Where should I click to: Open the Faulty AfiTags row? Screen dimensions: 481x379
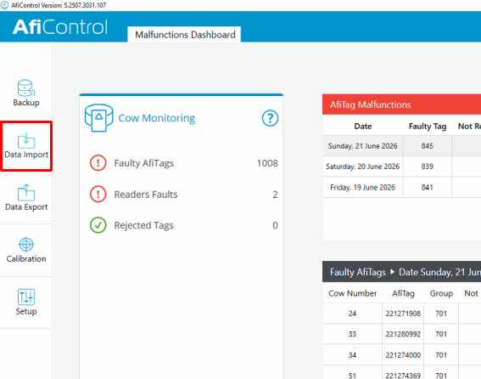point(183,163)
